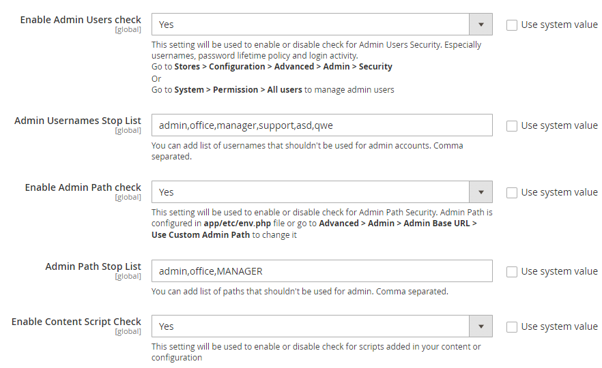Expand the Enable Admin Path check 'Yes' select box
Image resolution: width=602 pixels, height=368 pixels.
pos(311,192)
